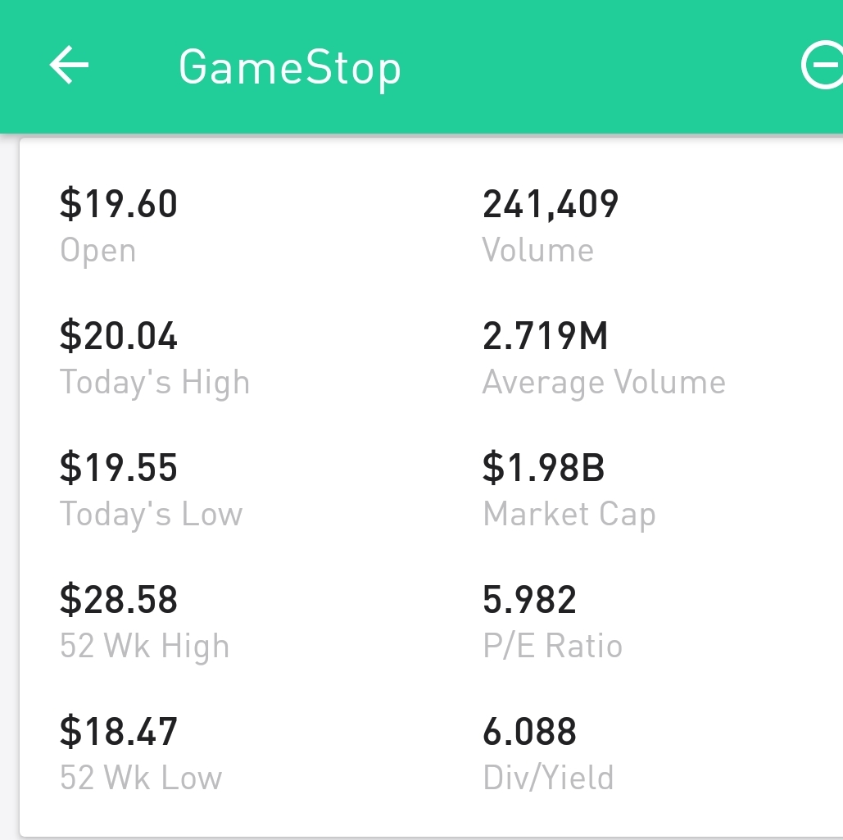Tap the 241,409 Volume value
Viewport: 843px width, 840px height.
tap(550, 205)
